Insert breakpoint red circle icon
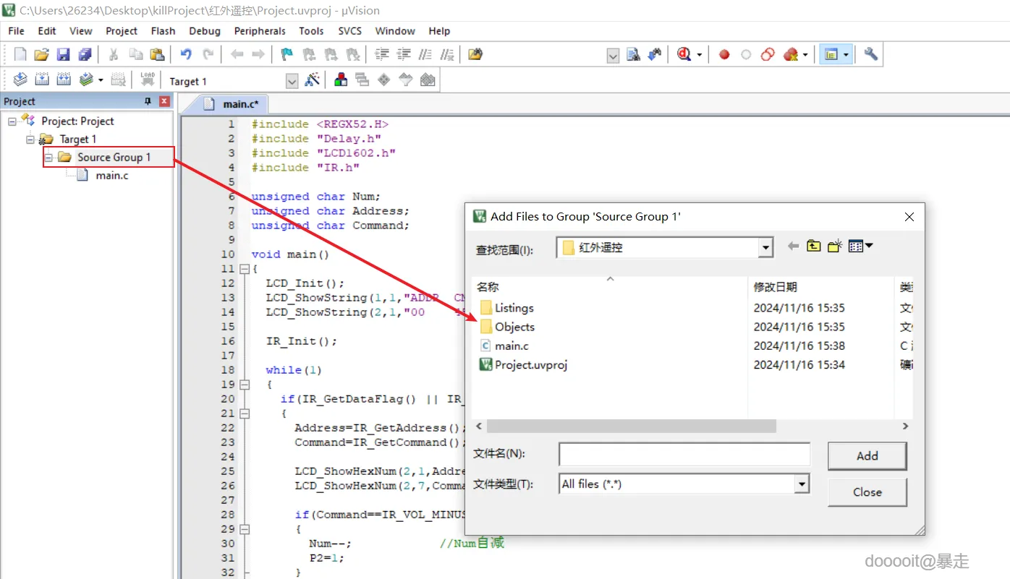The image size is (1010, 579). coord(724,54)
